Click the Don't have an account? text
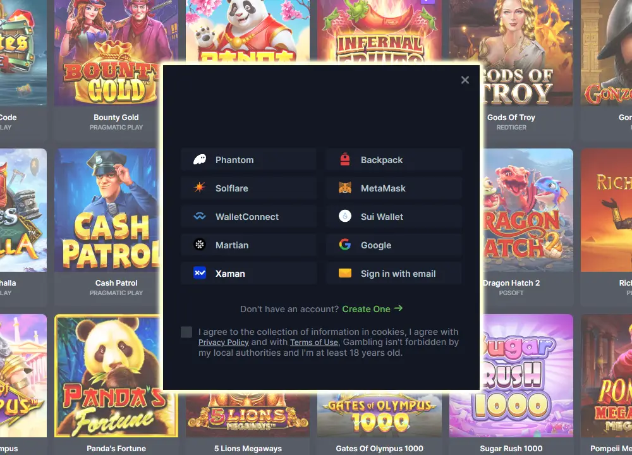This screenshot has height=455, width=632. point(289,309)
